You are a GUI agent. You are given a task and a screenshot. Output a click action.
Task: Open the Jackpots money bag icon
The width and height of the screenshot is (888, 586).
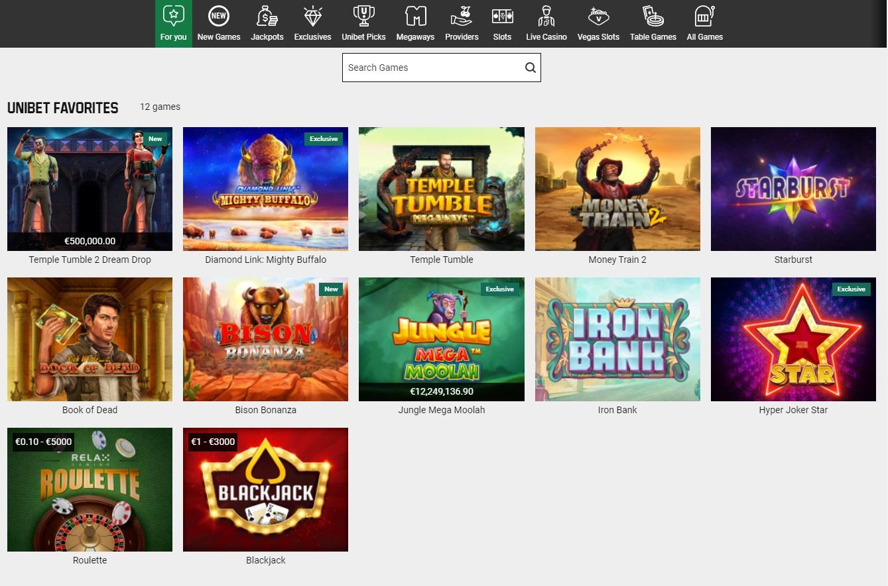(267, 15)
